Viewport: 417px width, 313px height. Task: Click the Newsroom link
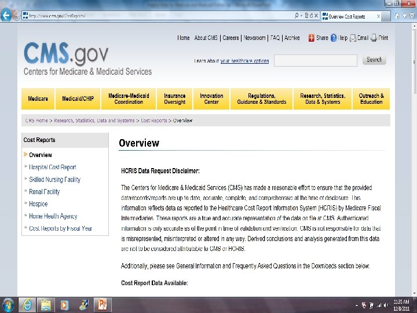point(254,38)
